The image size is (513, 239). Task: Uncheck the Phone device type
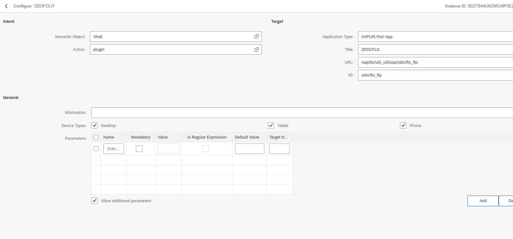tap(403, 125)
